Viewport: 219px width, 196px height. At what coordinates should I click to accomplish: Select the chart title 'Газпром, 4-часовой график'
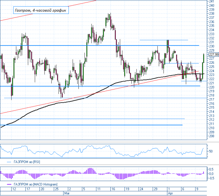click(40, 10)
